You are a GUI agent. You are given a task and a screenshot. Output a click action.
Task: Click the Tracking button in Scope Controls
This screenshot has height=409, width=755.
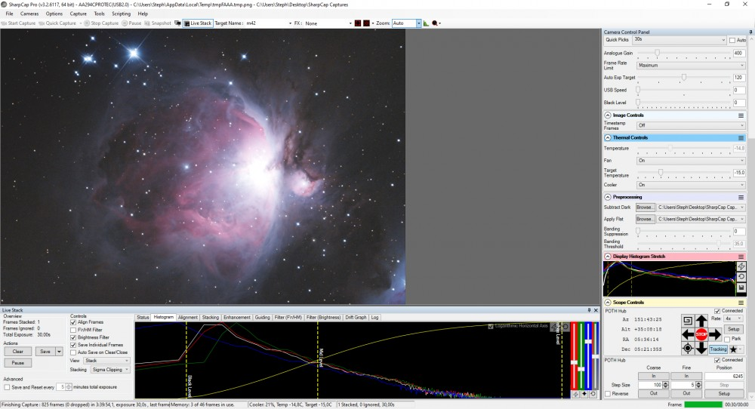tap(718, 349)
